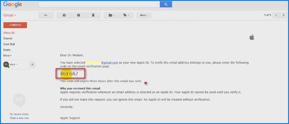The height and width of the screenshot is (124, 289).
Task: Click the Google logo
Action: point(12,4)
